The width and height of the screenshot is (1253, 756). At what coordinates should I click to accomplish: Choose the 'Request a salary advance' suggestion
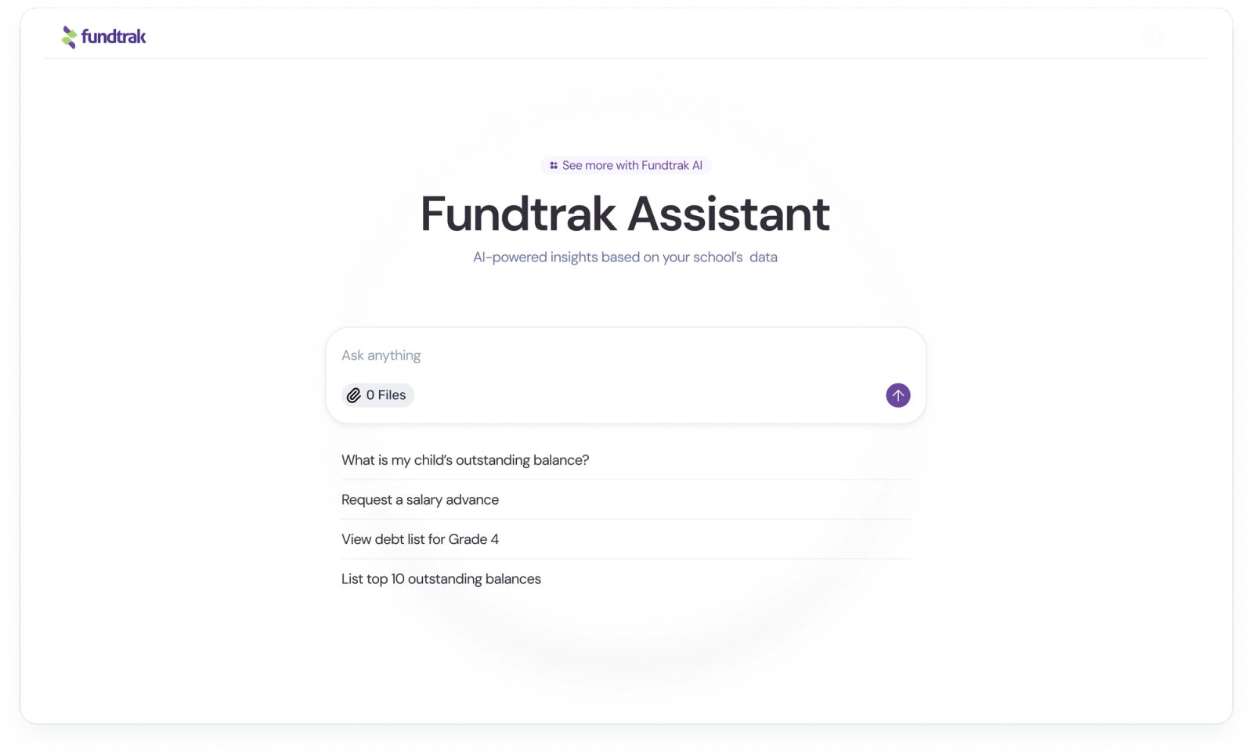[x=626, y=500]
